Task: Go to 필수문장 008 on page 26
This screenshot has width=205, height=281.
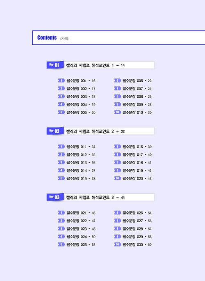Action: pos(137,97)
